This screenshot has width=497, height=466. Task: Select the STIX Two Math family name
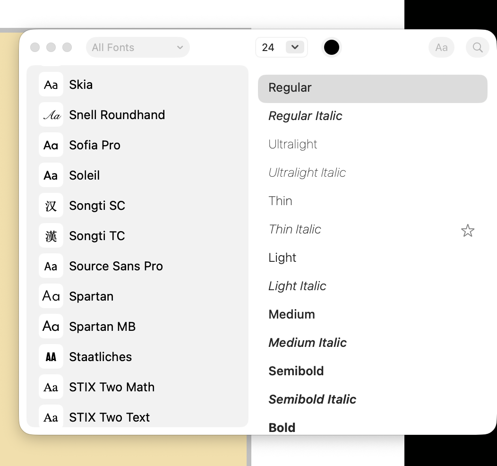pos(112,387)
